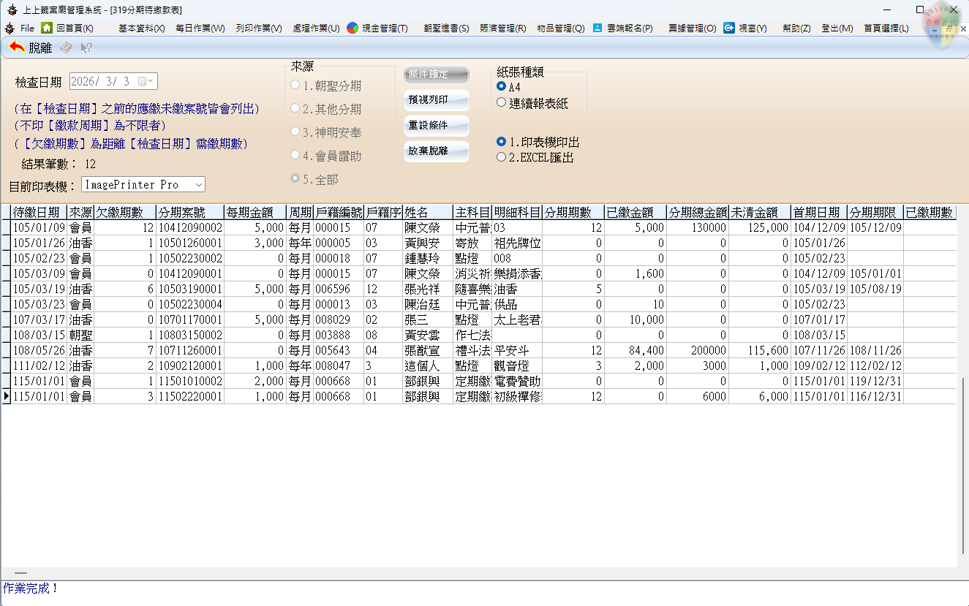Image resolution: width=969 pixels, height=606 pixels.
Task: Open the 列印作業 menu
Action: tap(258, 29)
